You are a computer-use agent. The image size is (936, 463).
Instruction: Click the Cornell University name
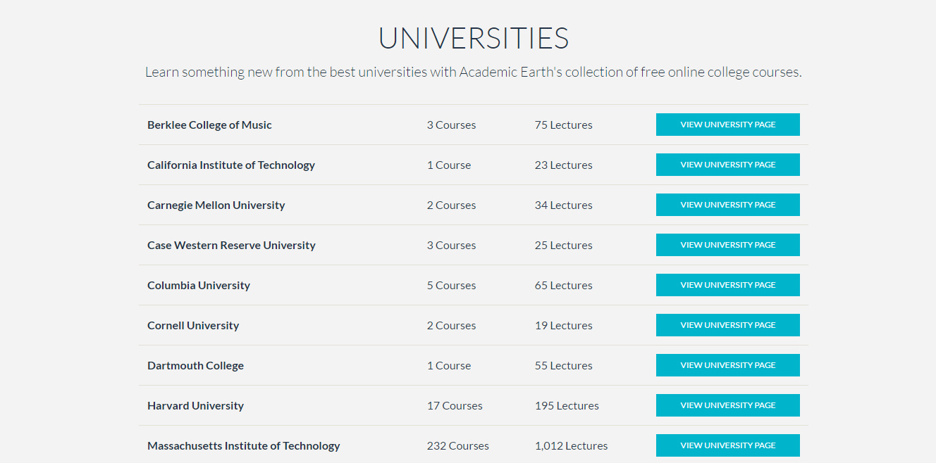192,326
